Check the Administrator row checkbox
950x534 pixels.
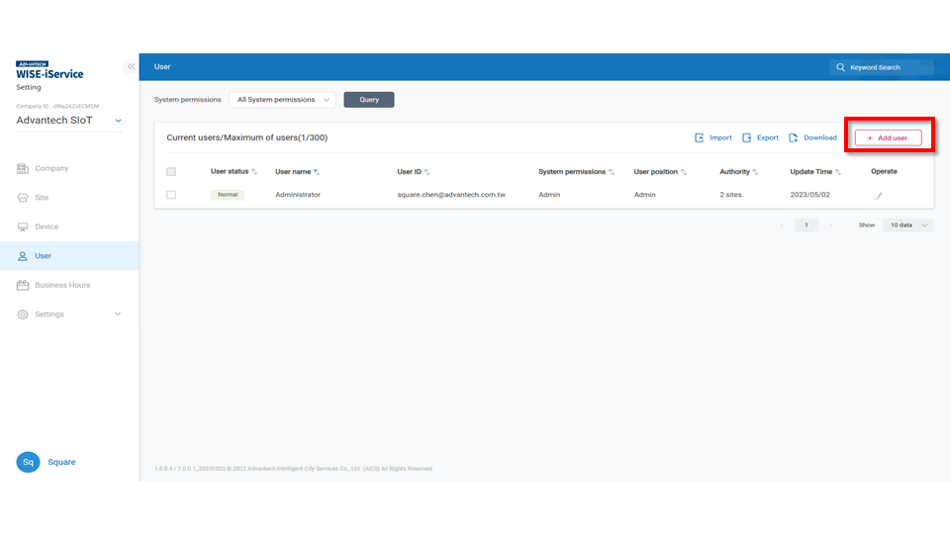tap(171, 195)
